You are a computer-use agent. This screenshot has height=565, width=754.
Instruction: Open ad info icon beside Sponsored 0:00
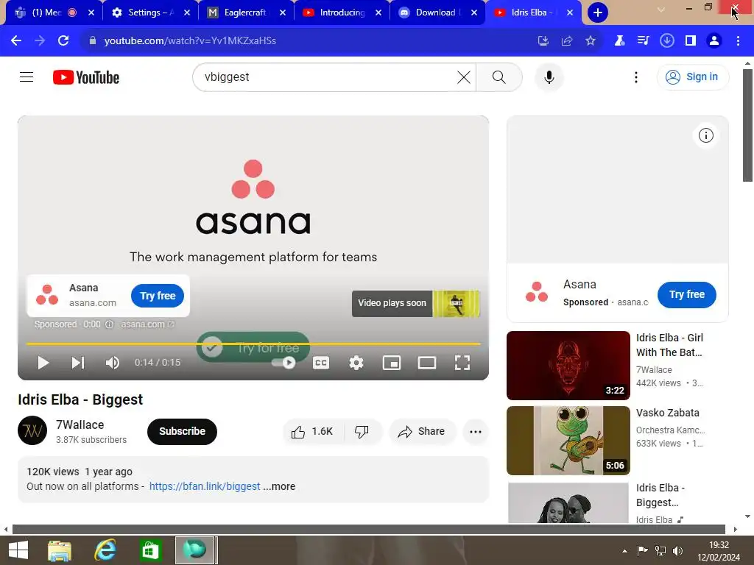click(x=109, y=324)
